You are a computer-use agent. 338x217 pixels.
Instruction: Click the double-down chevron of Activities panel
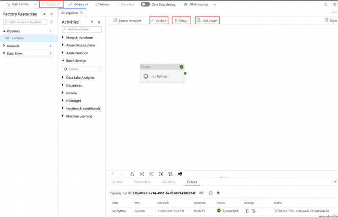pos(92,22)
